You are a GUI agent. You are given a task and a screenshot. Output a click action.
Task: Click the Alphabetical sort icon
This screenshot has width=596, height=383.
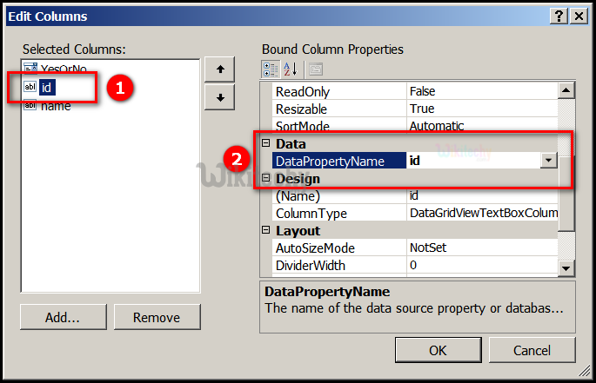[291, 69]
